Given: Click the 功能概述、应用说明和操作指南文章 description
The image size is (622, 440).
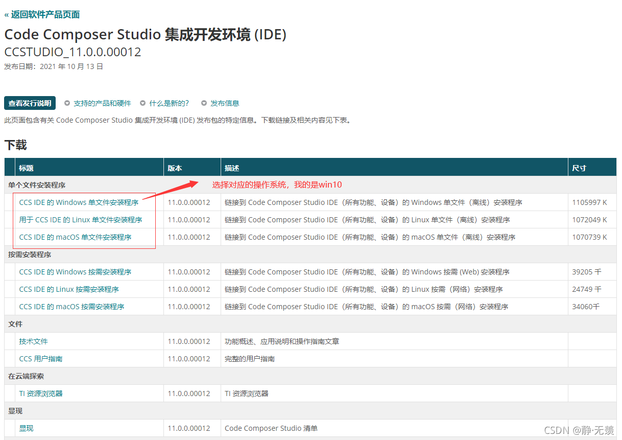Looking at the screenshot, I should (x=282, y=341).
